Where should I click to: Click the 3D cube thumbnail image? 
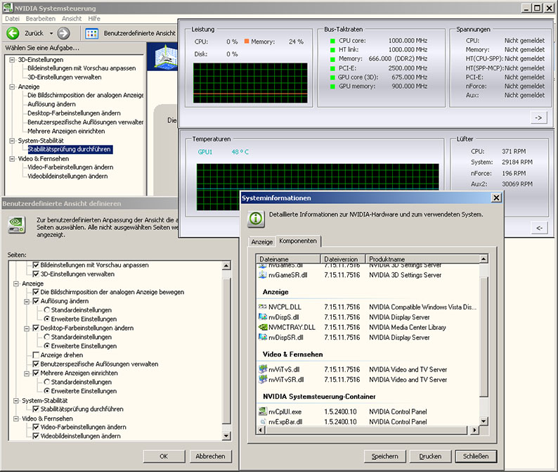point(166,56)
